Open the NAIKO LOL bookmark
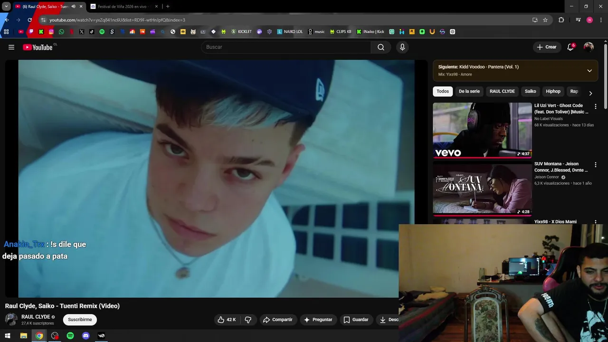The image size is (608, 342). click(x=290, y=32)
